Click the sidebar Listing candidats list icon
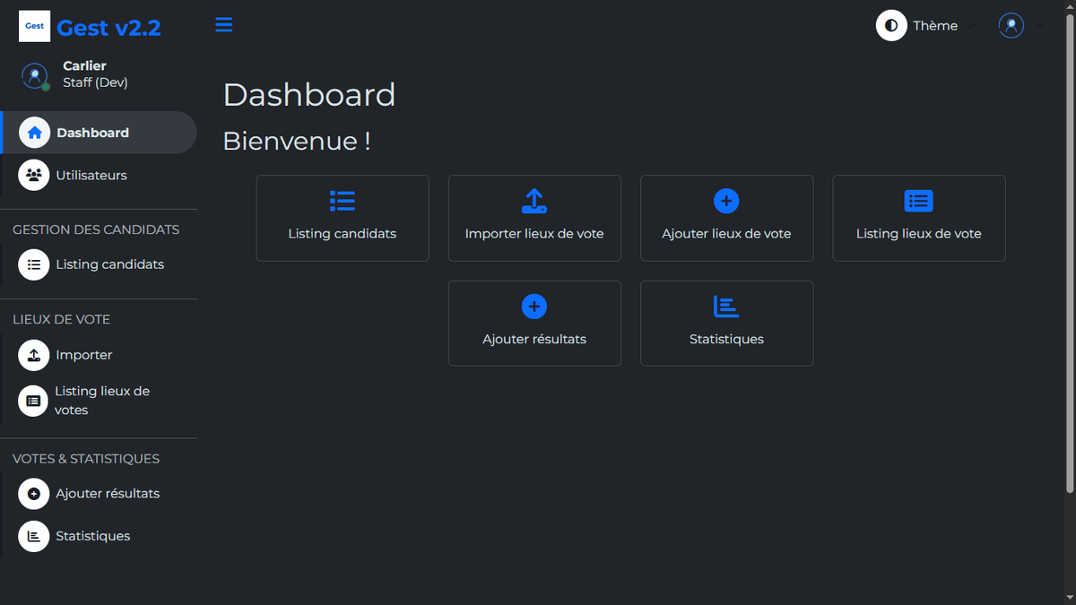Image resolution: width=1076 pixels, height=605 pixels. pyautogui.click(x=34, y=265)
